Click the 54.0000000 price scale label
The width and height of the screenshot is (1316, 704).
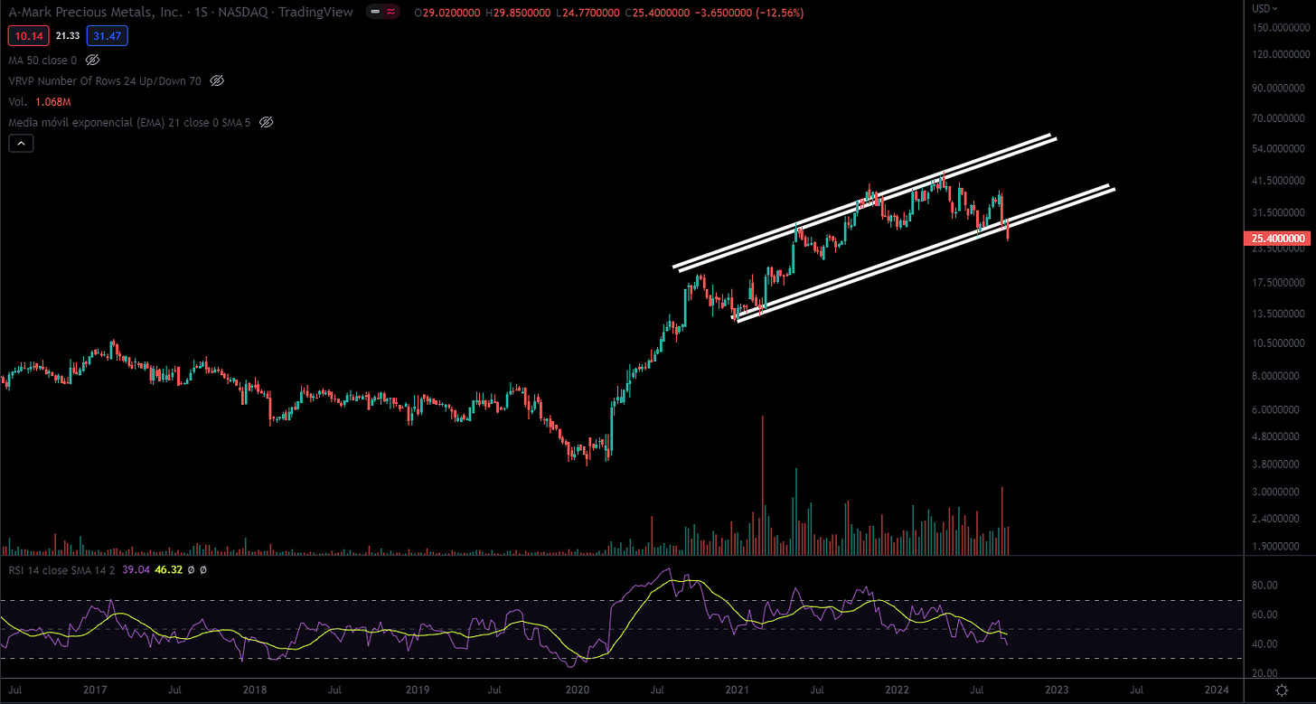[1280, 147]
